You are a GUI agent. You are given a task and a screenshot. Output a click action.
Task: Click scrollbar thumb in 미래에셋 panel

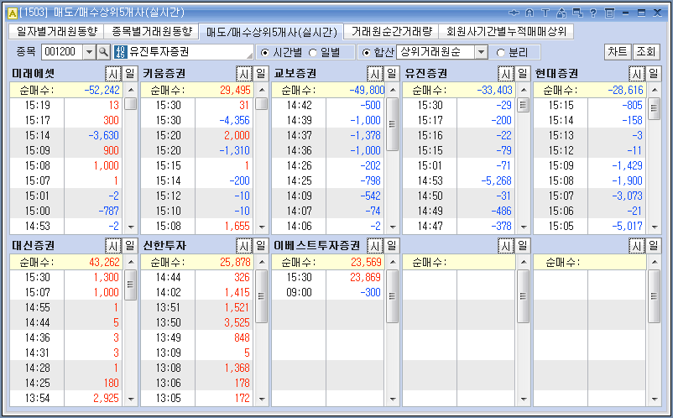[131, 104]
